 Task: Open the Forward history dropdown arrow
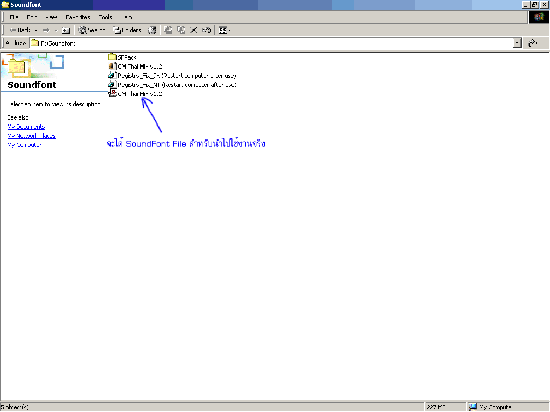56,30
